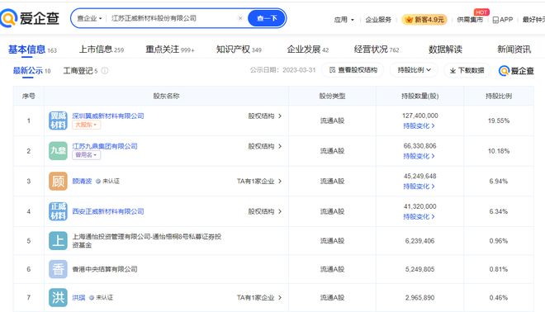Viewport: 545px width, 312px height.
Task: Click the info icon beside 工商登记
Action: 105,70
